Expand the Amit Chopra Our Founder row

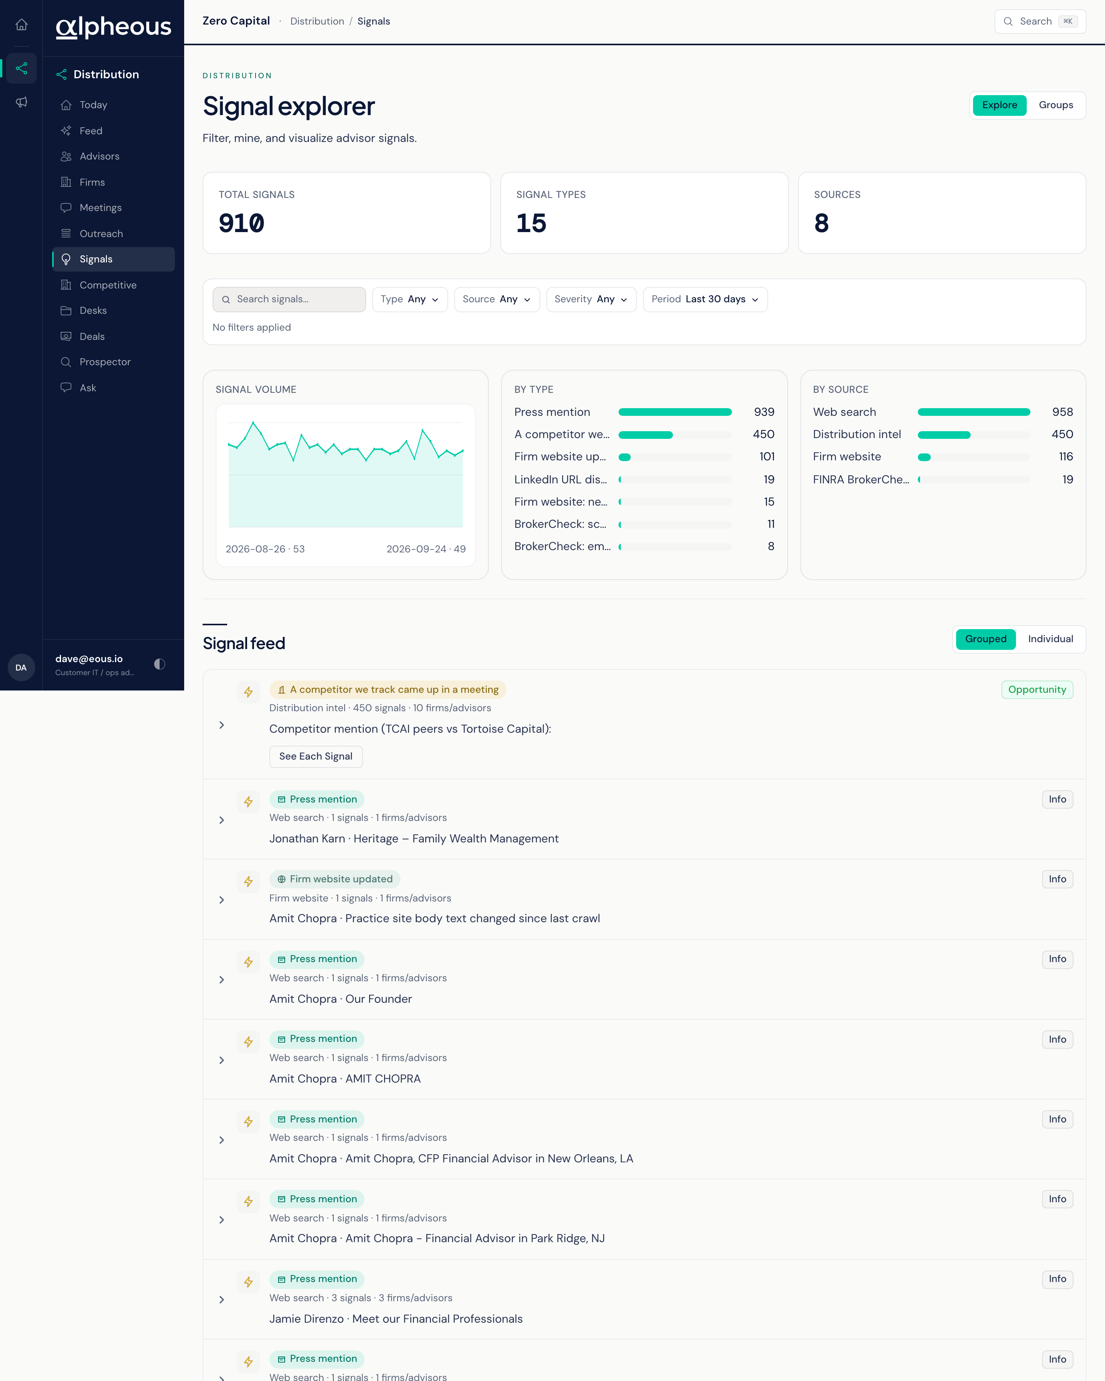coord(222,980)
